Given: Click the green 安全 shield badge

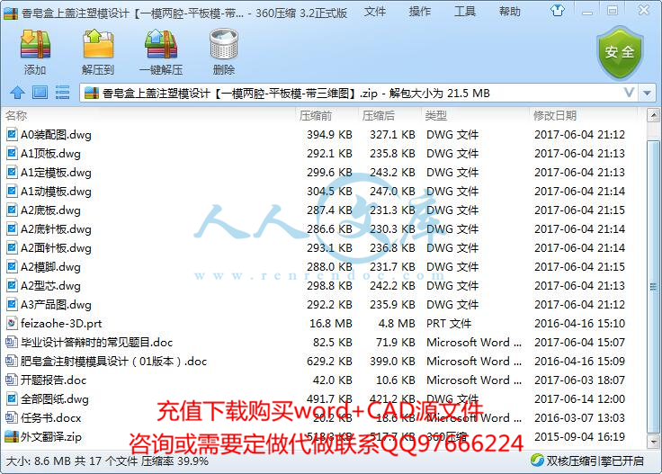Looking at the screenshot, I should (x=620, y=52).
